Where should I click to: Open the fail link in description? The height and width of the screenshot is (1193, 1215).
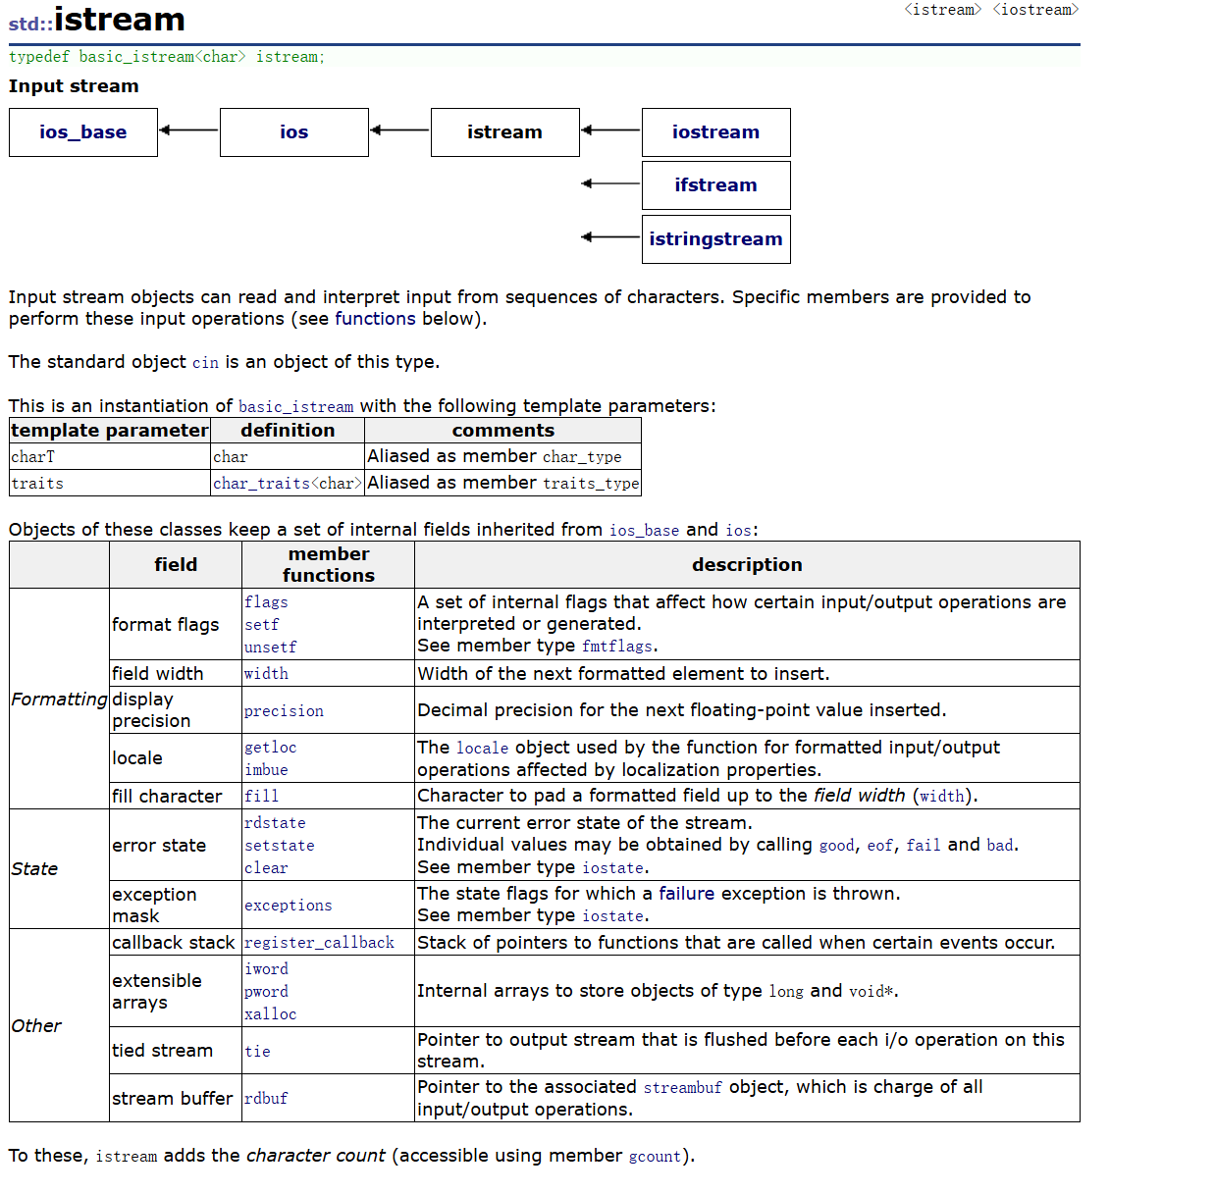924,846
